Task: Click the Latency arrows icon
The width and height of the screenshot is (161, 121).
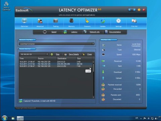Action: (65, 32)
